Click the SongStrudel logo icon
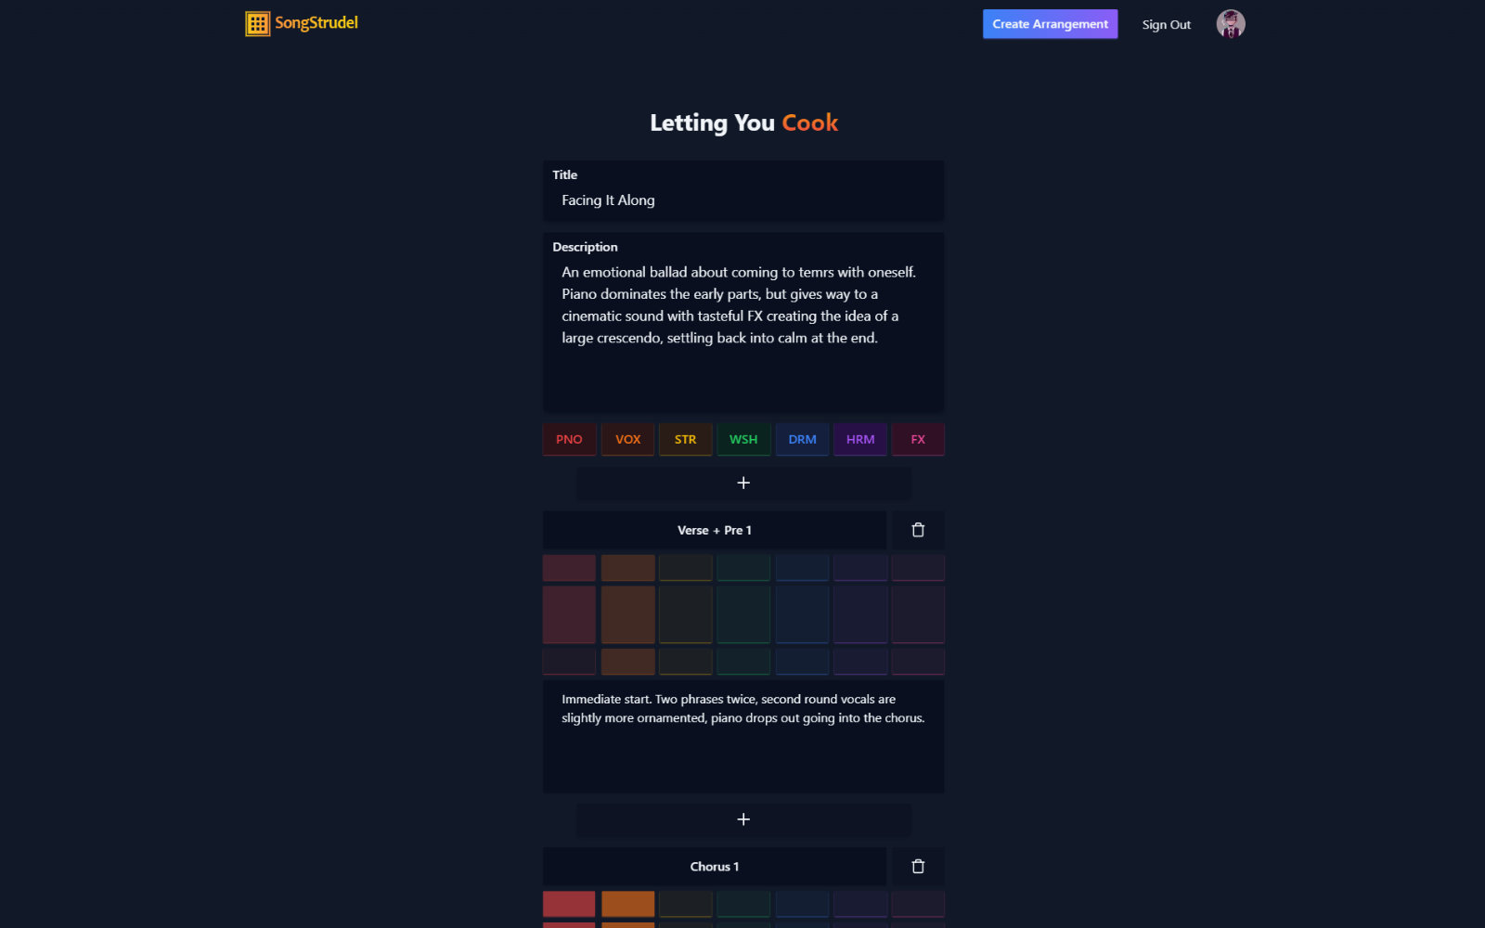Screen dimensions: 1485x928 click(257, 23)
